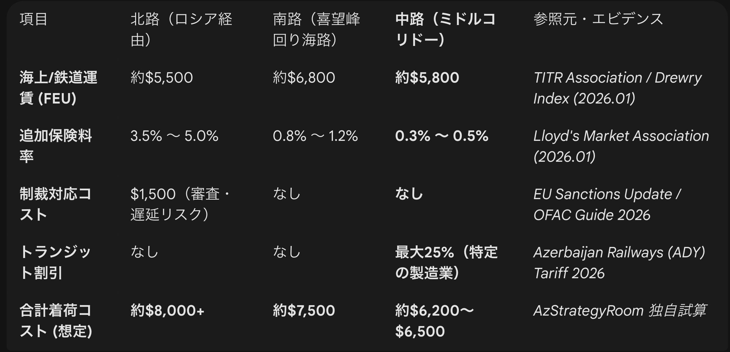Select the 海上/鉄道運賃 (FEU) row label
The image size is (730, 352).
[58, 88]
